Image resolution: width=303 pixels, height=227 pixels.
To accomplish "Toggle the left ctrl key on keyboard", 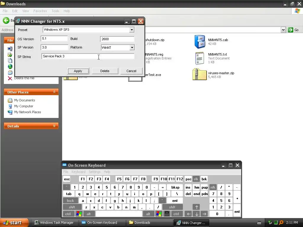I will [x=68, y=214].
